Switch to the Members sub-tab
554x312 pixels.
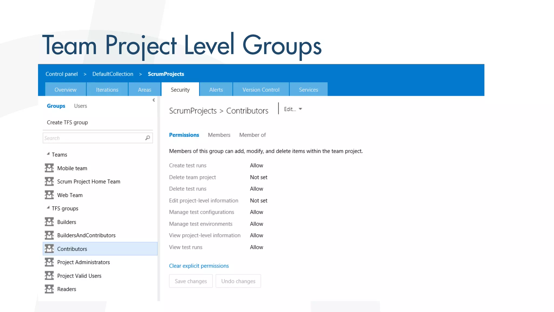pos(219,135)
